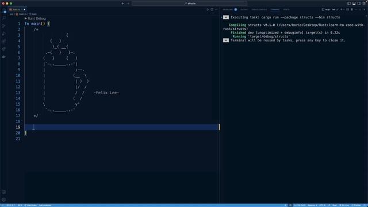Open the Search view in activity bar
Screen dimensions: 368x207
4,18
